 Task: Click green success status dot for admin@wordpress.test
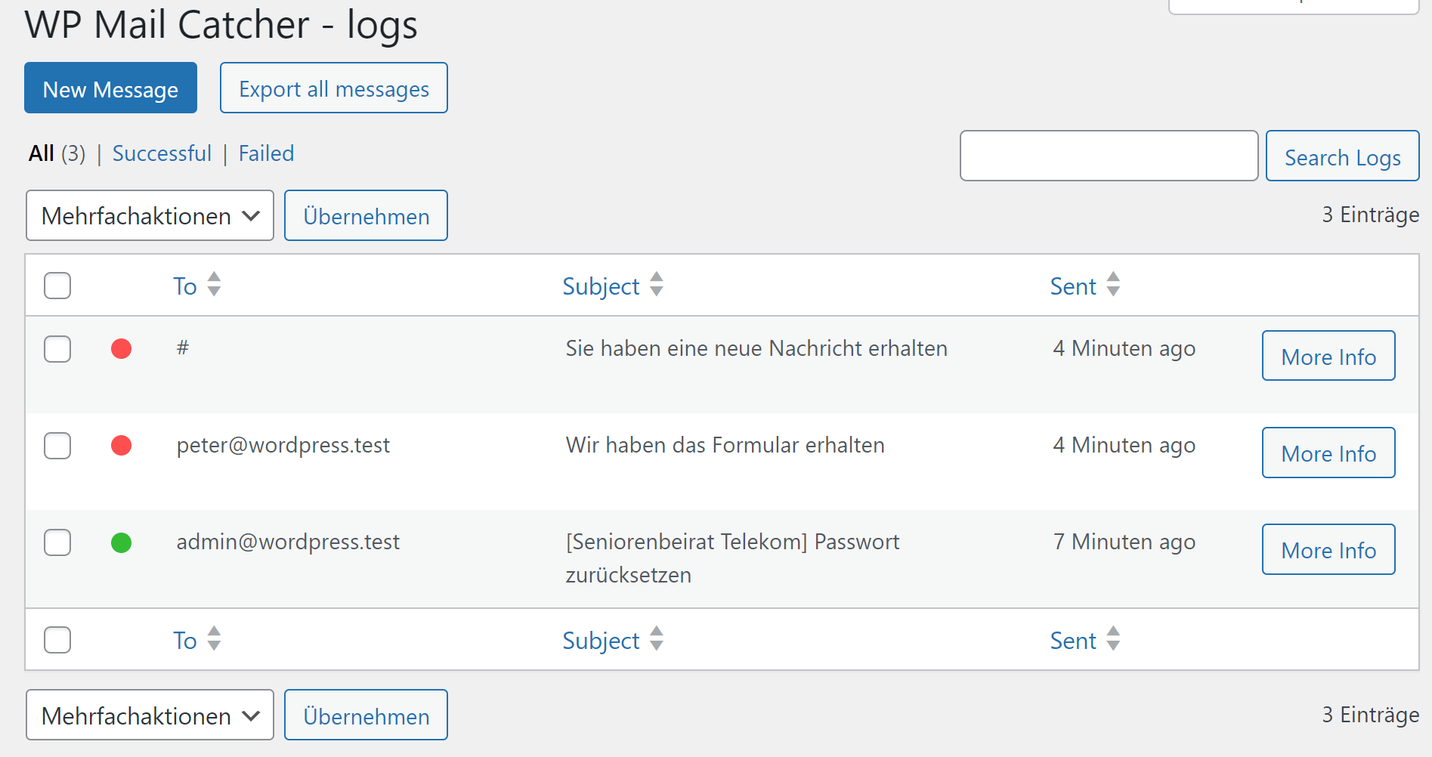click(x=121, y=542)
